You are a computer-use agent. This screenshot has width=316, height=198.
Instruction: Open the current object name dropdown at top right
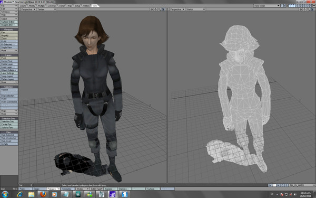(267, 6)
